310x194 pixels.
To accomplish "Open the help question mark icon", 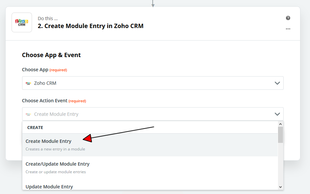I will pos(288,18).
